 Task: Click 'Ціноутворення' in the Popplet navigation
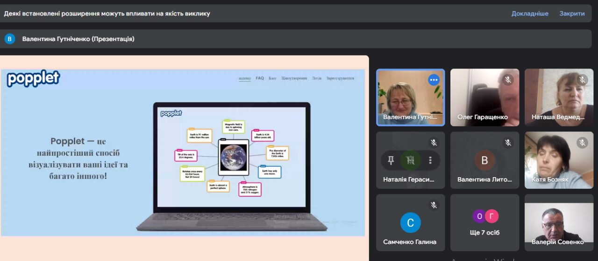point(294,78)
